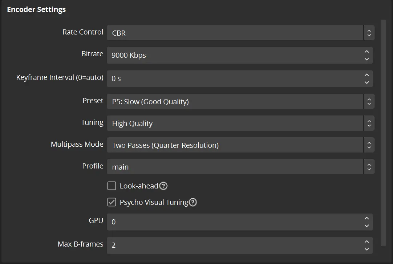The width and height of the screenshot is (393, 264).
Task: Increase the GPU value with up arrow
Action: (366, 218)
